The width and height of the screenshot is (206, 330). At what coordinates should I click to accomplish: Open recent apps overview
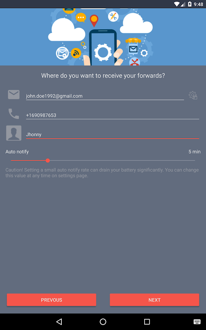click(x=147, y=321)
